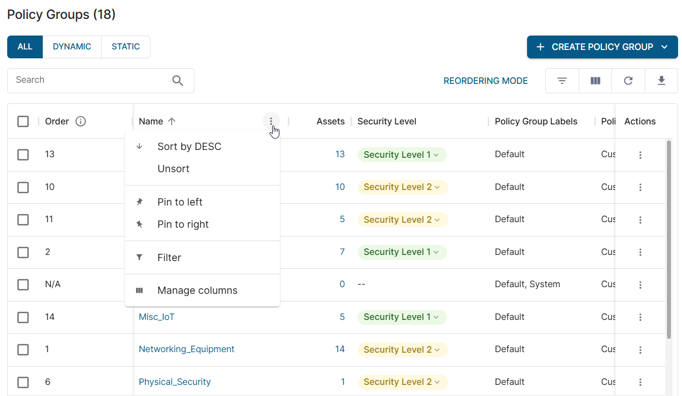Image resolution: width=682 pixels, height=396 pixels.
Task: Open the Networking_Equipment policy group link
Action: [187, 349]
